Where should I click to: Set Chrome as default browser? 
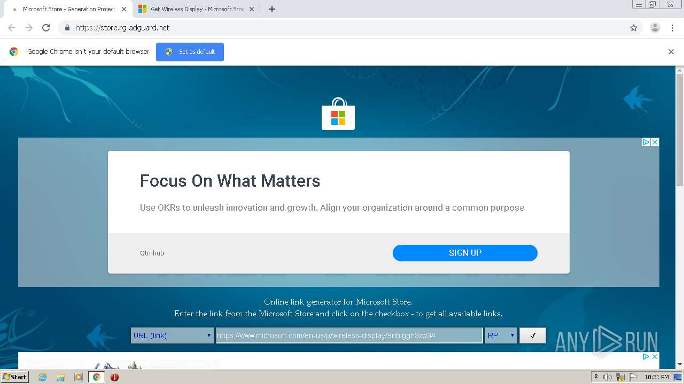[x=190, y=52]
